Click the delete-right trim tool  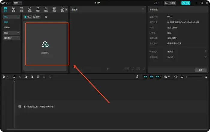tap(38, 77)
